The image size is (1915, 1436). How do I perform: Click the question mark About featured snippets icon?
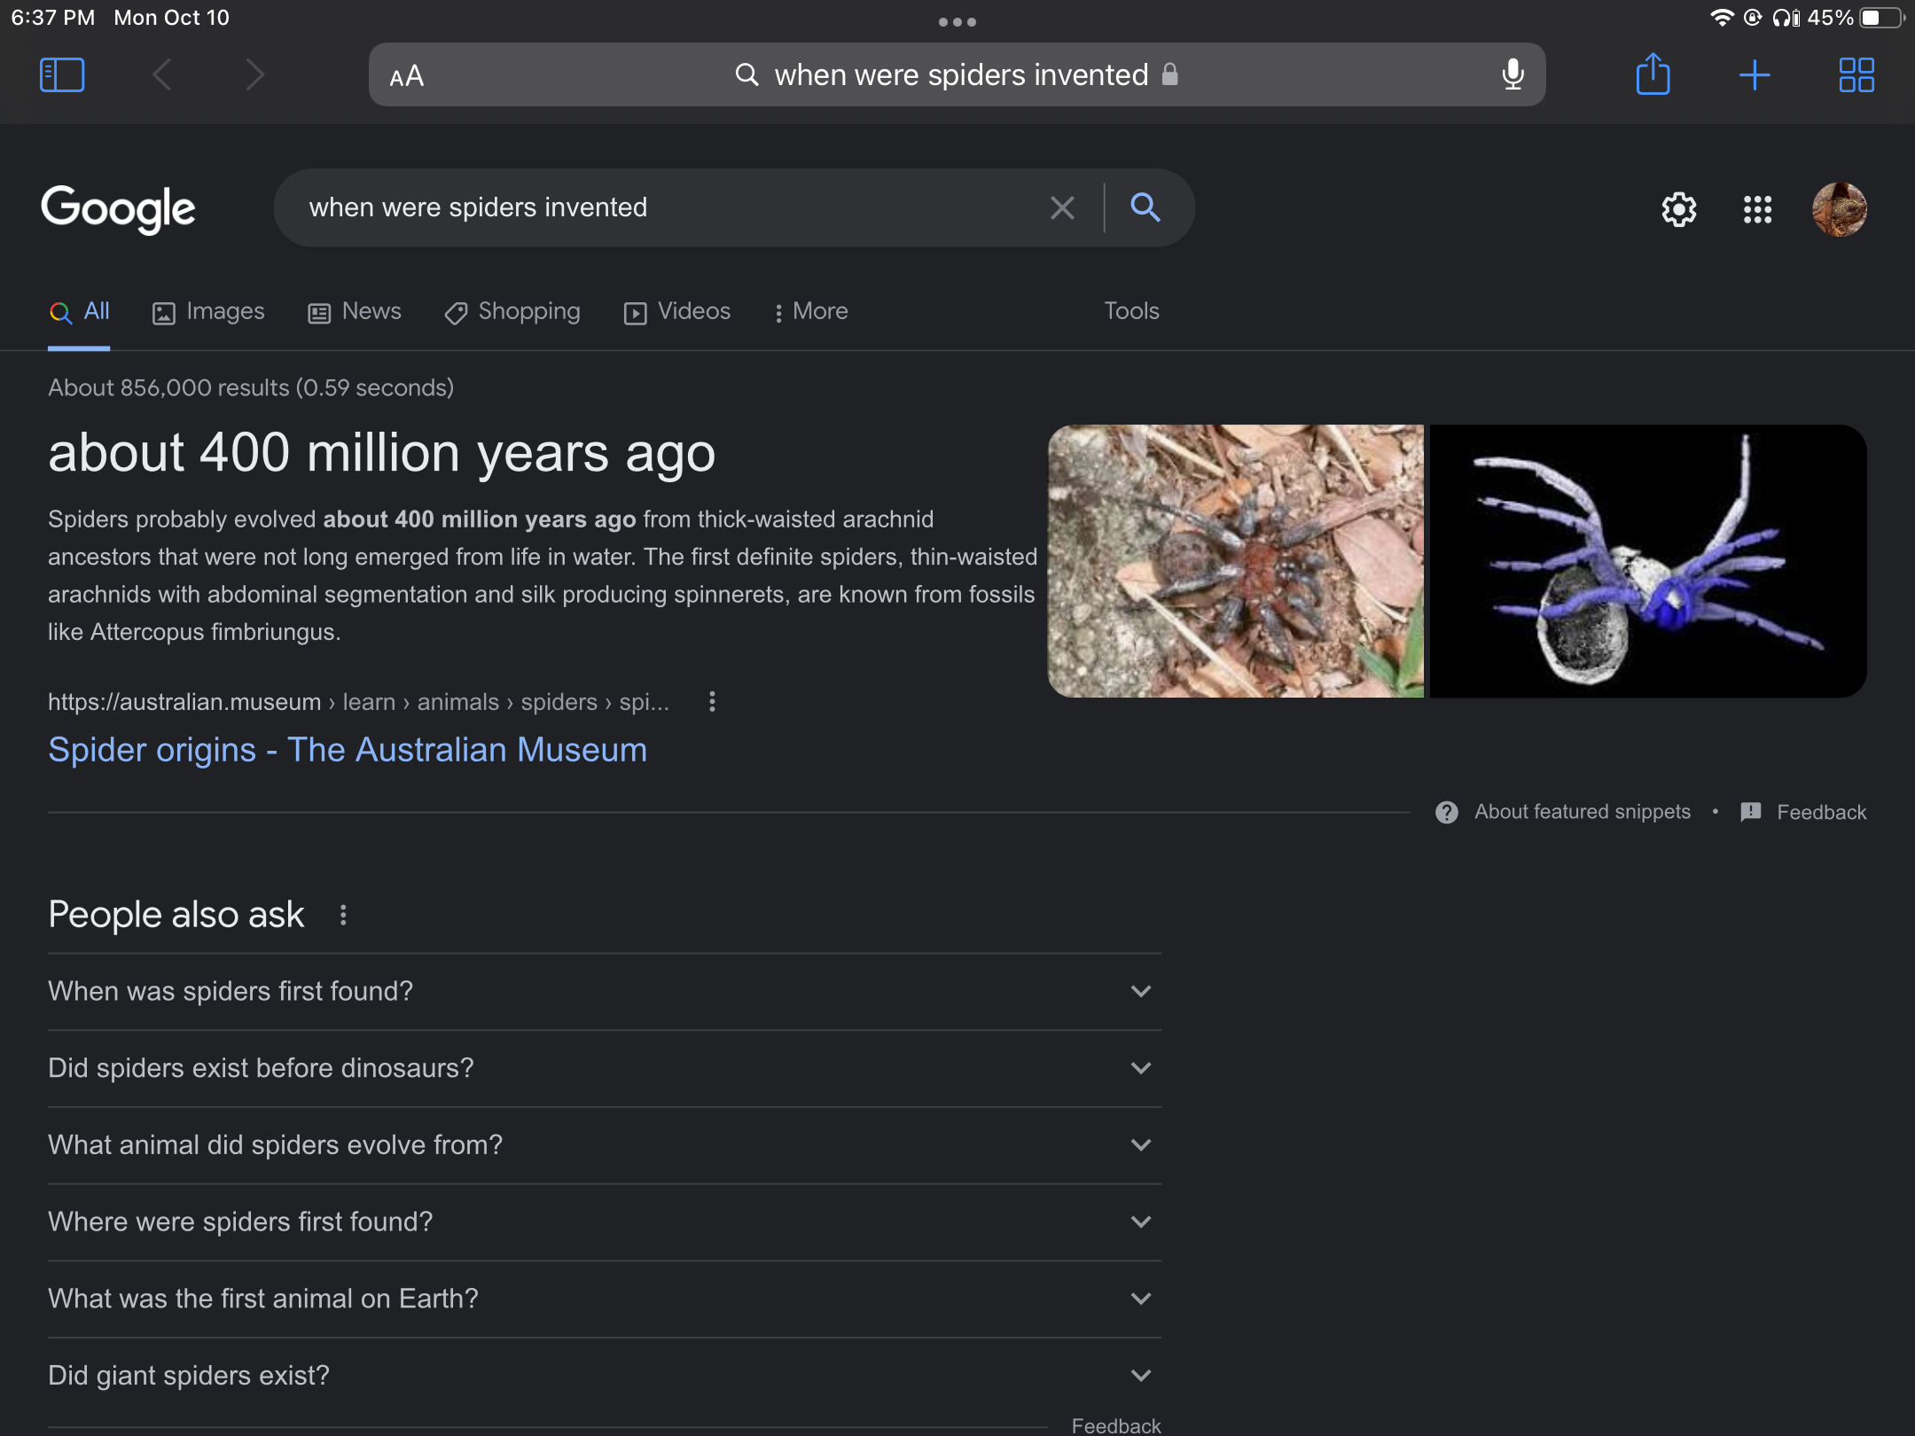(1446, 812)
